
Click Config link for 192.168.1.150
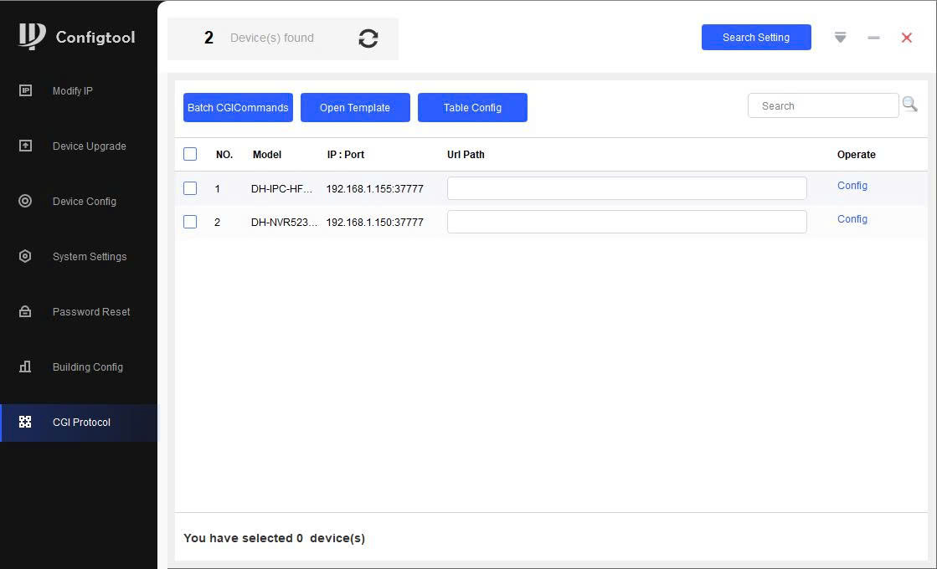(x=852, y=219)
